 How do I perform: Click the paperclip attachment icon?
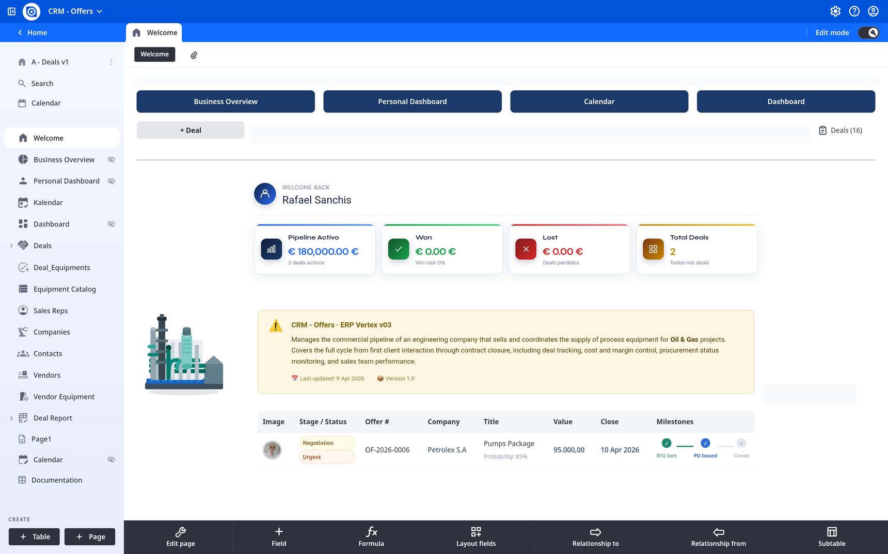194,55
